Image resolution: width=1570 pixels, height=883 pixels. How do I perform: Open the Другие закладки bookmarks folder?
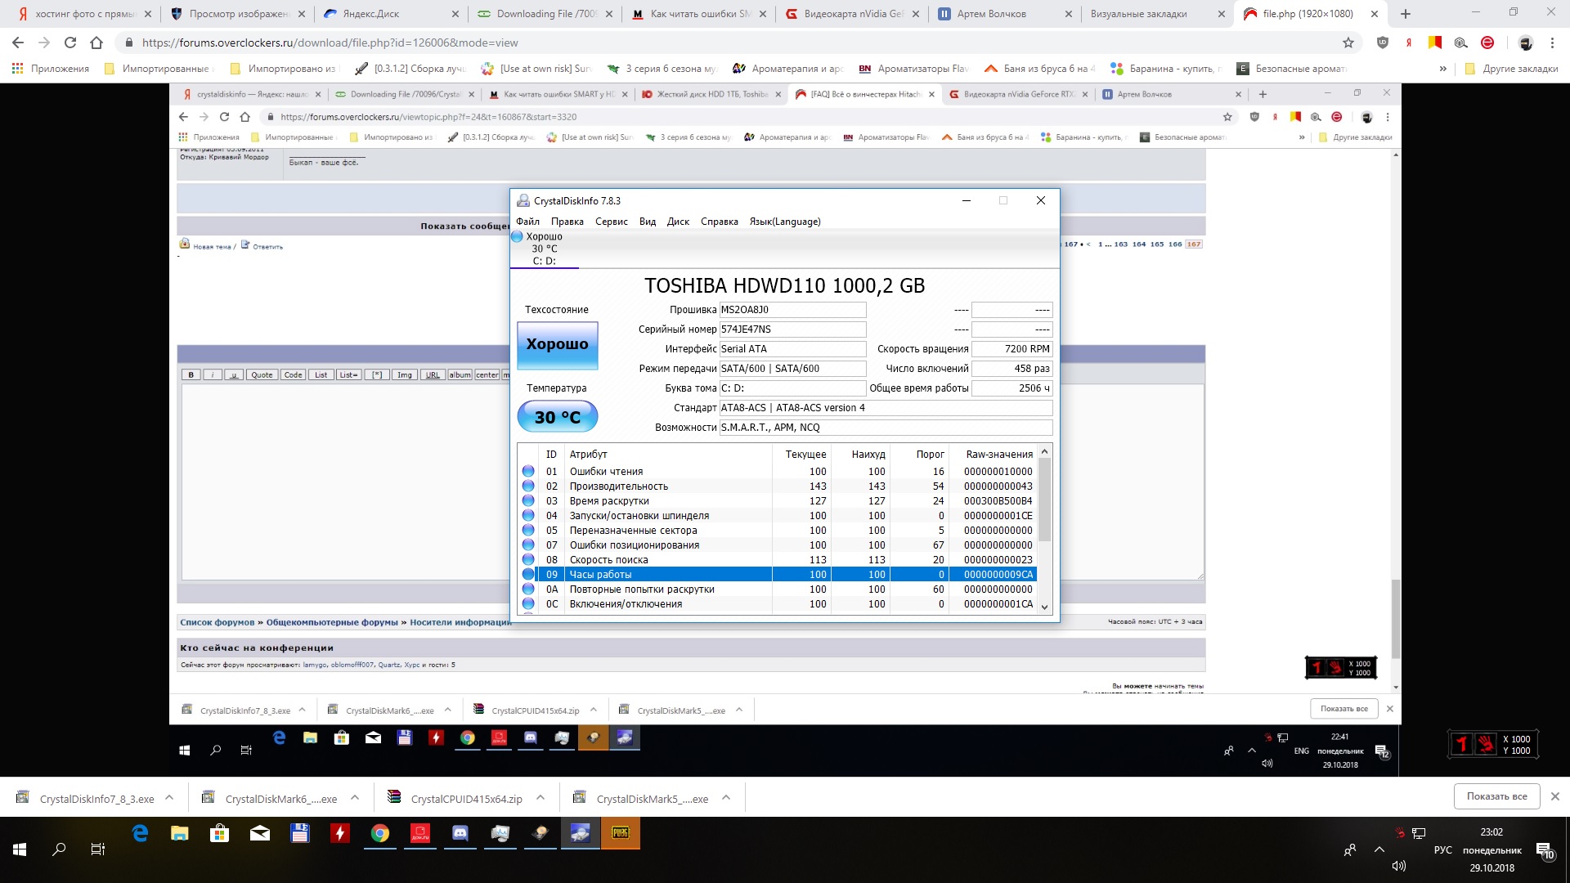tap(1511, 69)
